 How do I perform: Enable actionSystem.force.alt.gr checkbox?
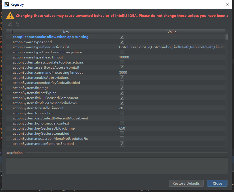122,113
